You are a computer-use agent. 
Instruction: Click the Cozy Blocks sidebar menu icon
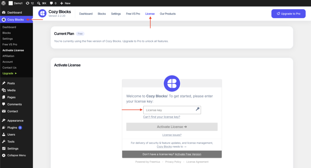4,20
